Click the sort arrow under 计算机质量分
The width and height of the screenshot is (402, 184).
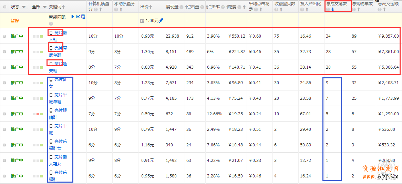(x=101, y=10)
